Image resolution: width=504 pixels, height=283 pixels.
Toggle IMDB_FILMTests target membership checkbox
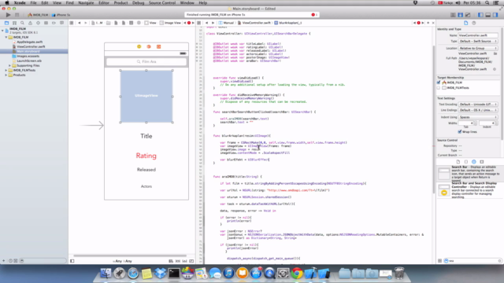(x=439, y=87)
